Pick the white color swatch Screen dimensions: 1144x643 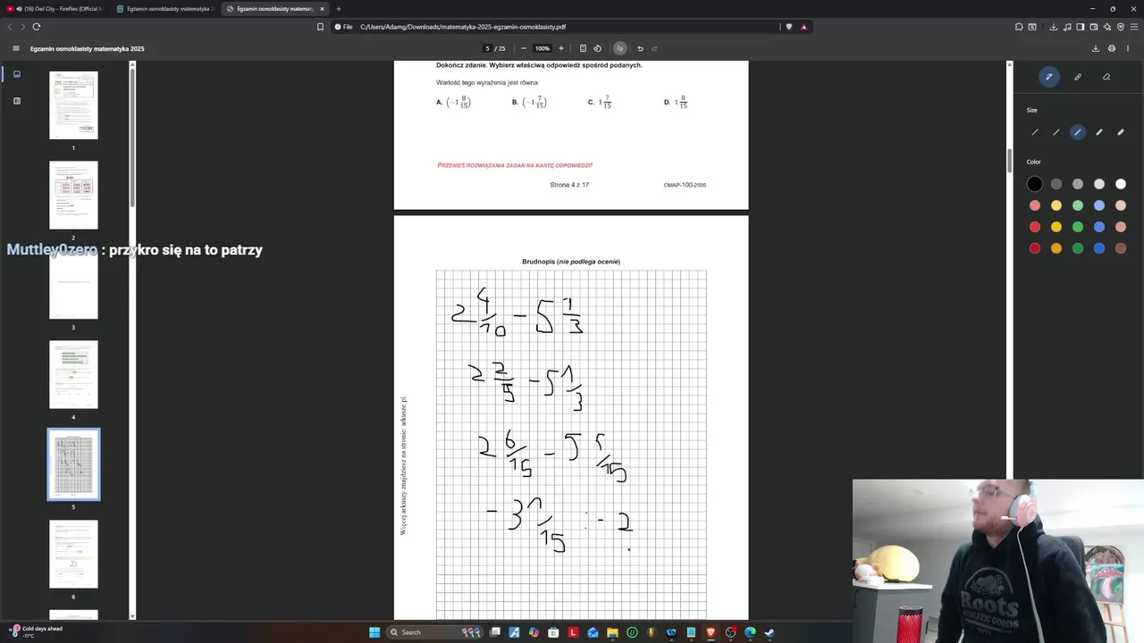click(1121, 184)
